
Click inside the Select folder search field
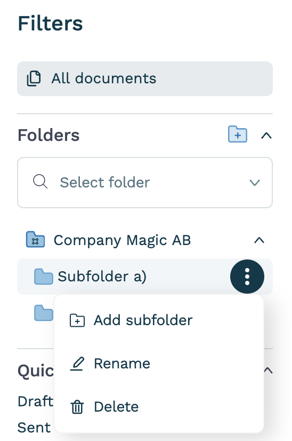coord(145,183)
